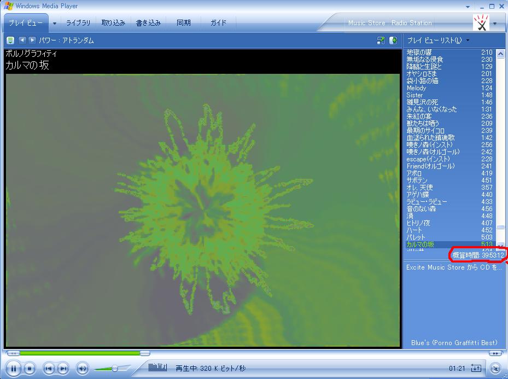Select track 袋小路の猫
Viewport: 508px width, 379px height.
449,81
